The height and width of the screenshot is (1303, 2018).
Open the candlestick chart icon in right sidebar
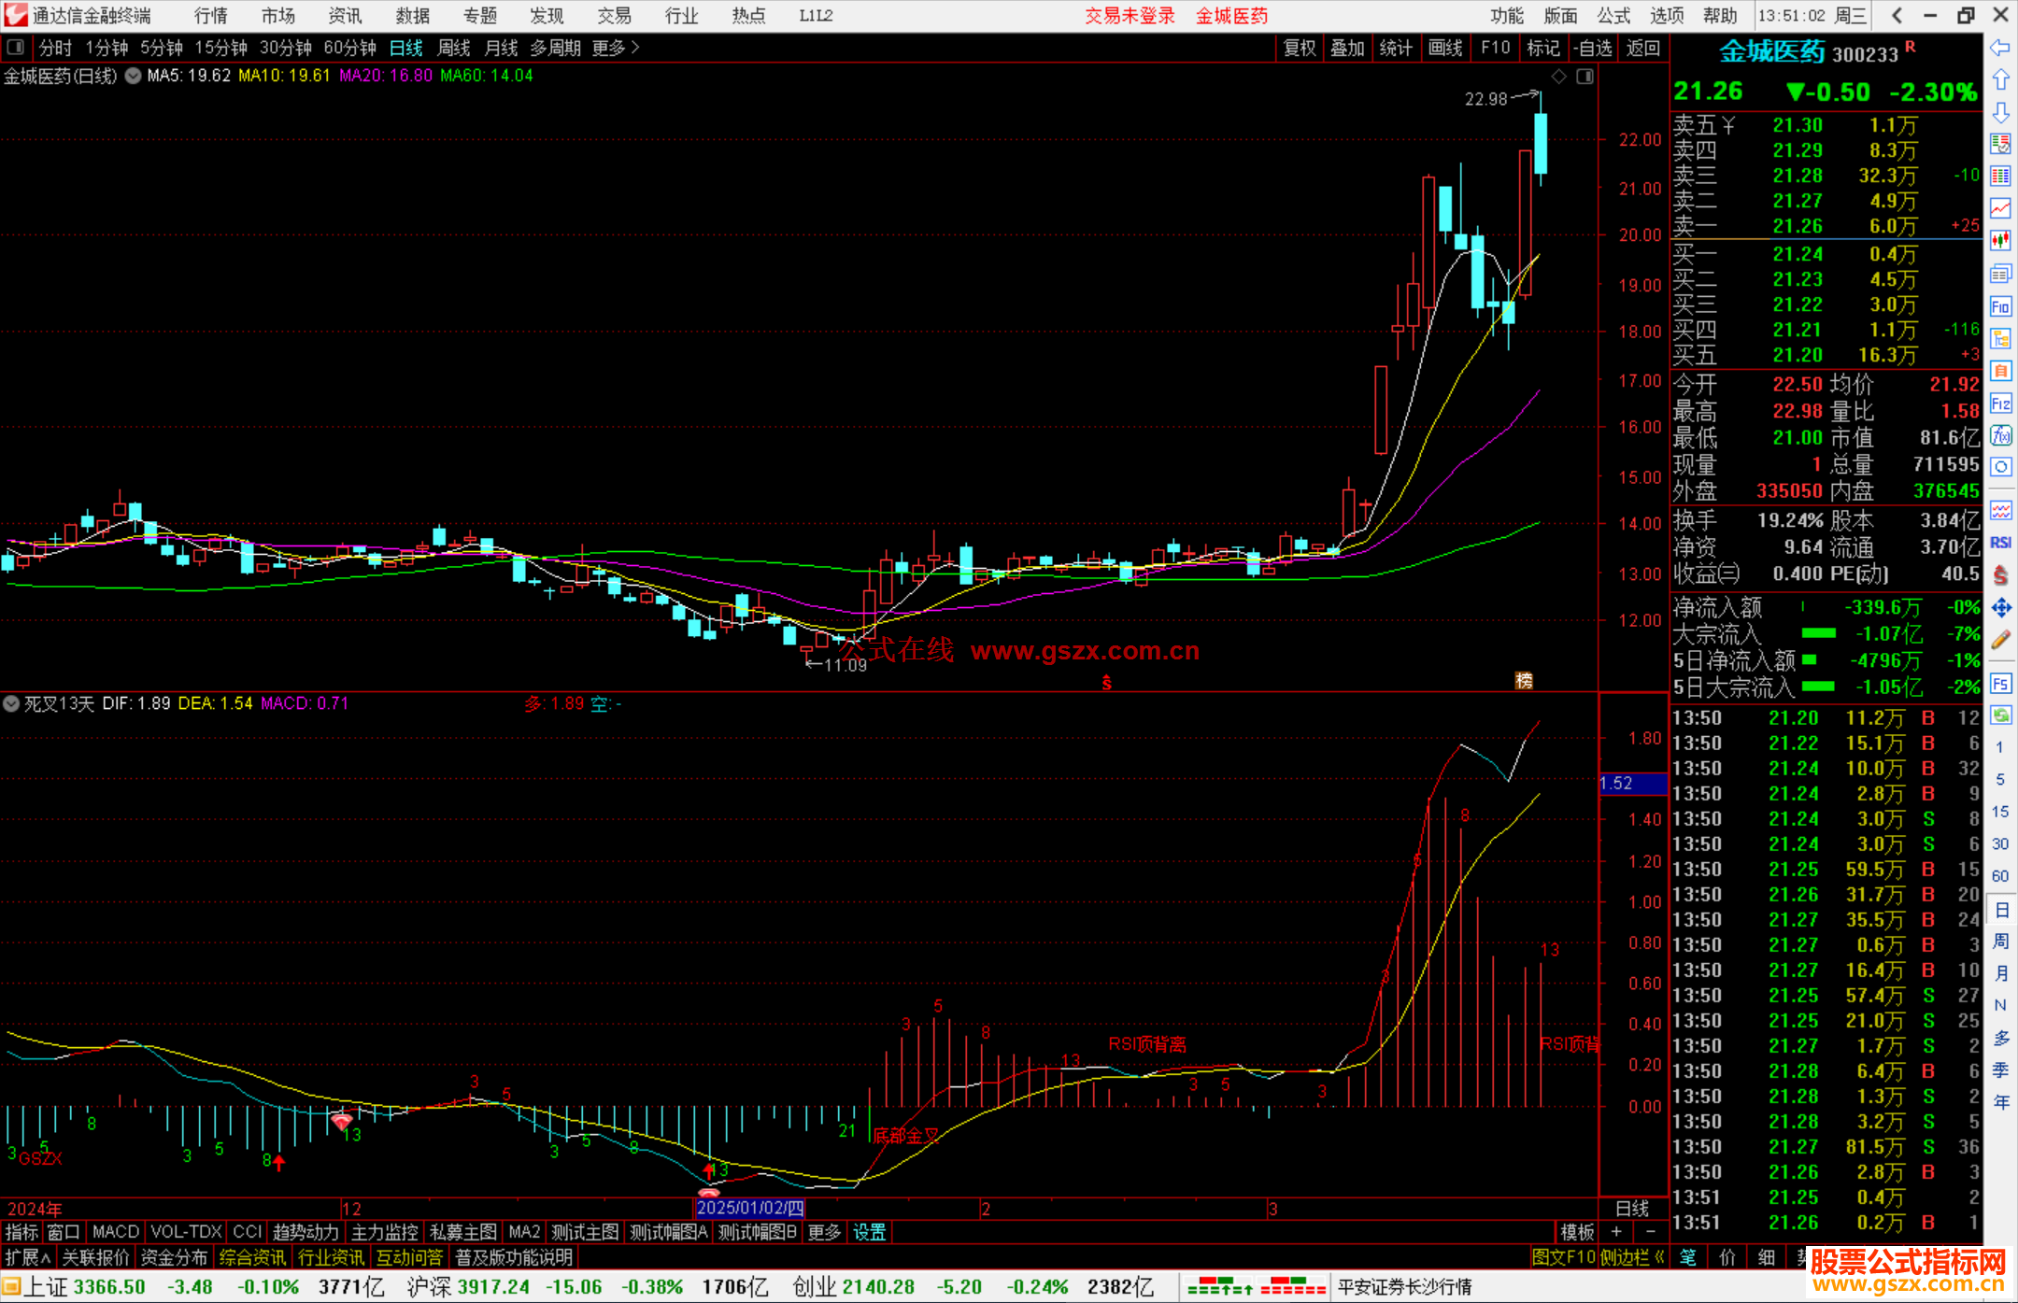click(x=2000, y=241)
